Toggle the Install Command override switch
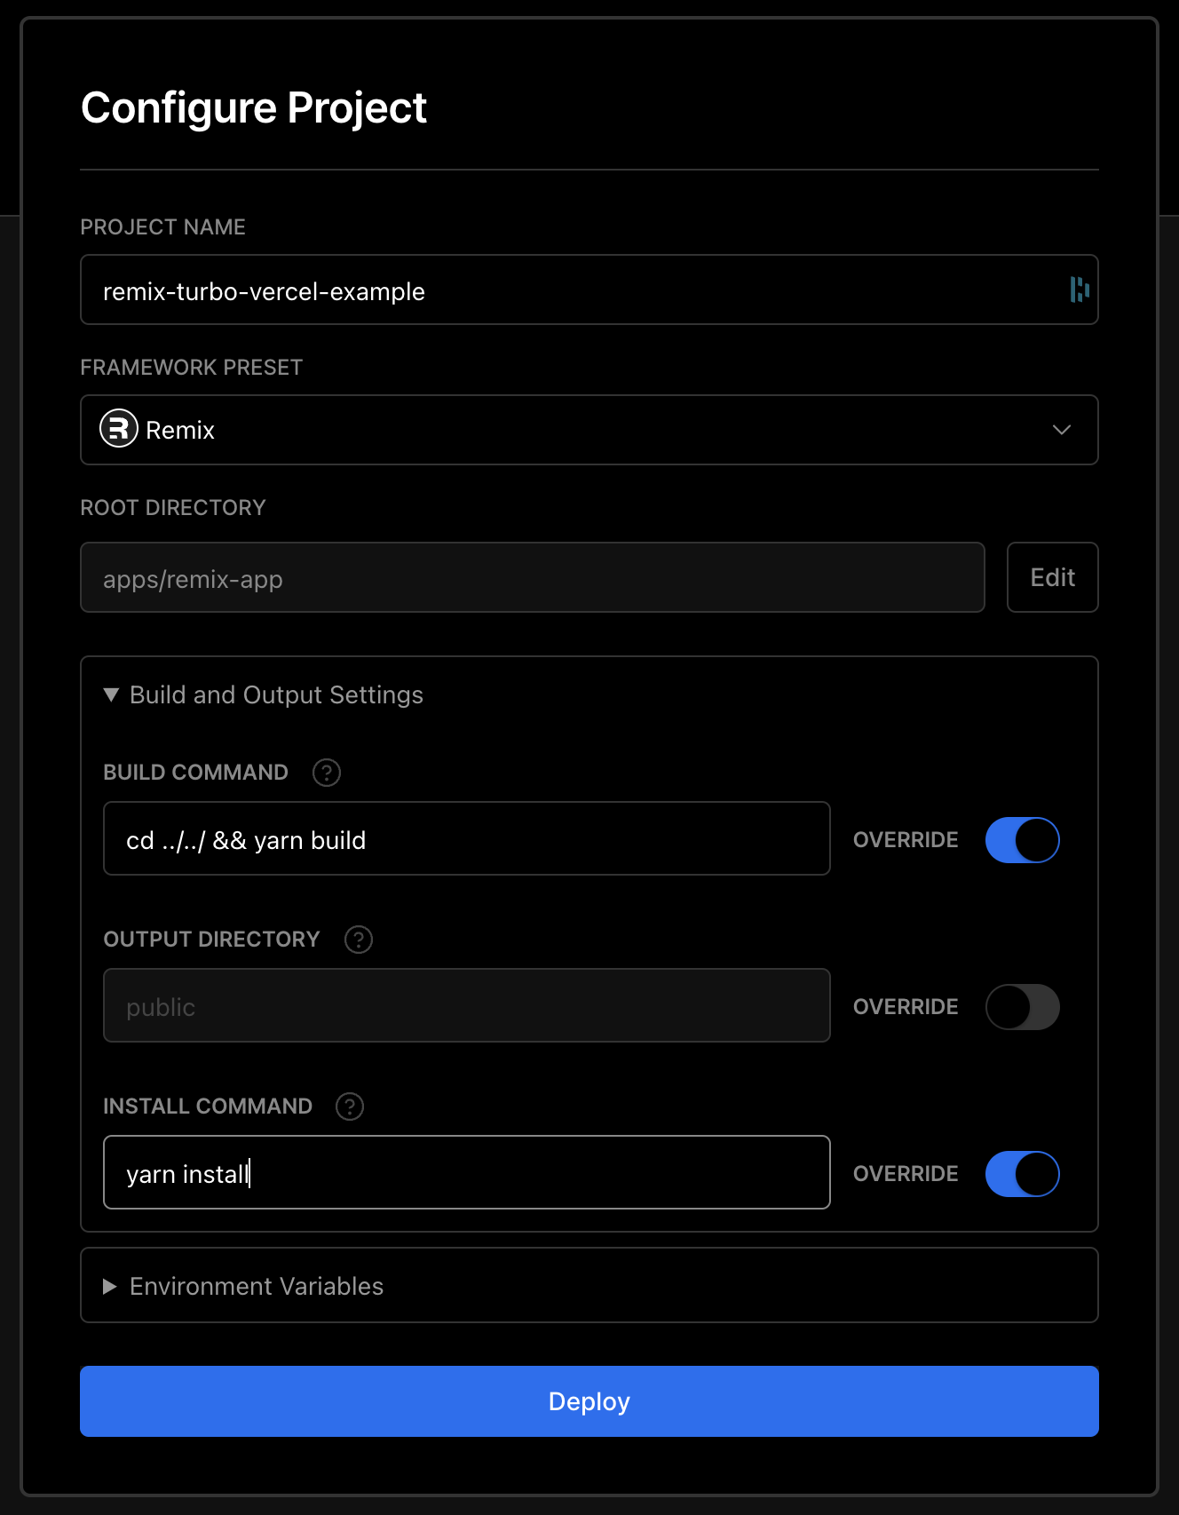 1023,1174
